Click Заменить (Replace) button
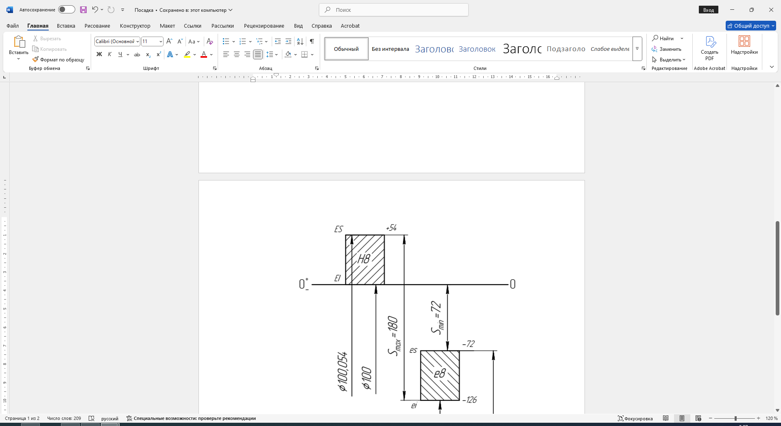The width and height of the screenshot is (781, 426). coord(667,49)
